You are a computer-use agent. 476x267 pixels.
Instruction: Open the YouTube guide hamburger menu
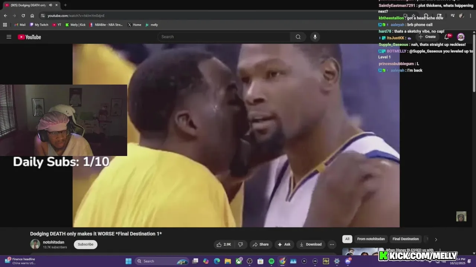coord(9,37)
